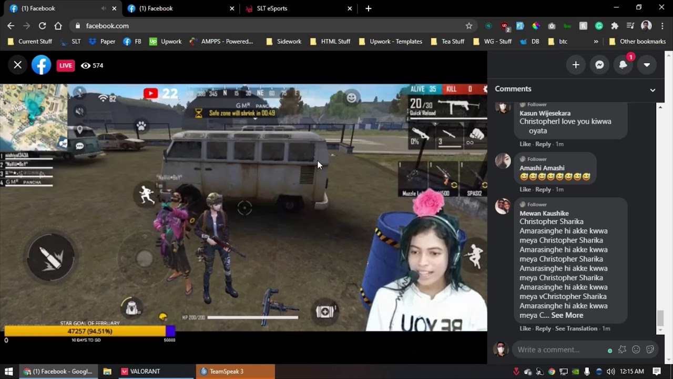Reload the current page
This screenshot has width=673, height=379.
[x=42, y=26]
